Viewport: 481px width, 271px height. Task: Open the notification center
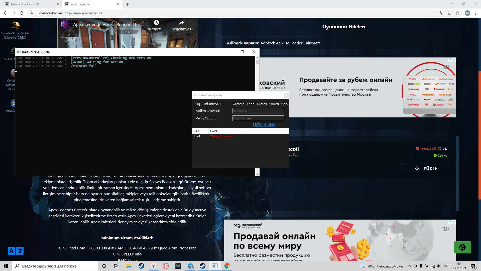pyautogui.click(x=473, y=266)
